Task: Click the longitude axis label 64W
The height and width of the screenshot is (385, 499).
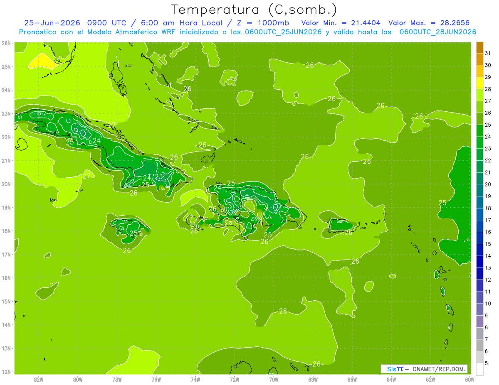Action: pyautogui.click(x=391, y=379)
